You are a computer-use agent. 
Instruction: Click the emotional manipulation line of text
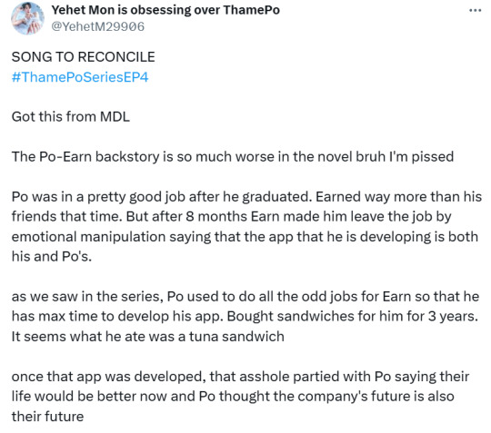[245, 237]
